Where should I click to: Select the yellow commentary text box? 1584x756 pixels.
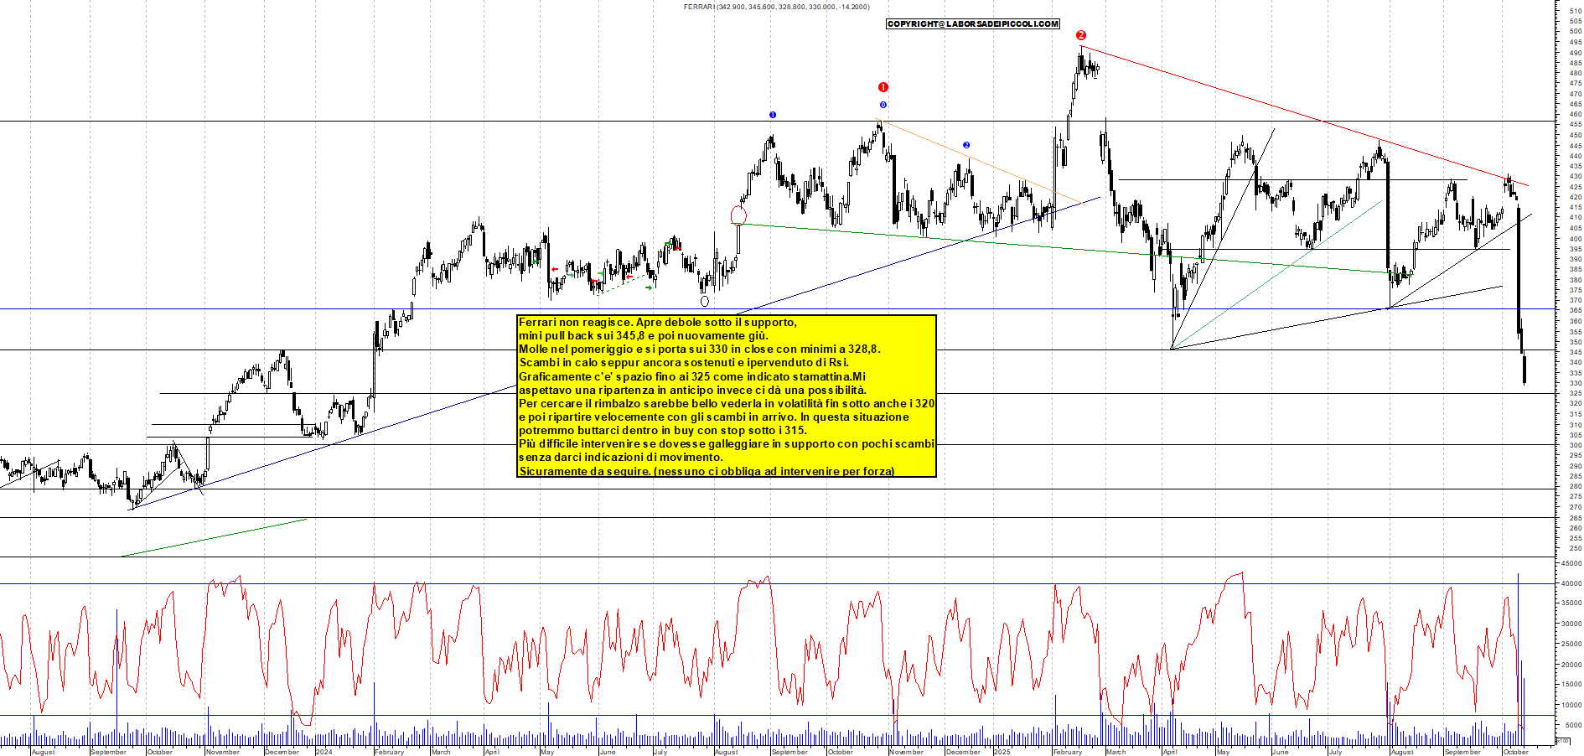click(x=726, y=396)
